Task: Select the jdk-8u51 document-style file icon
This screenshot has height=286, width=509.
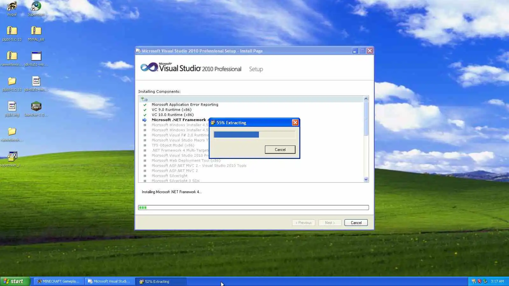Action: (36, 81)
